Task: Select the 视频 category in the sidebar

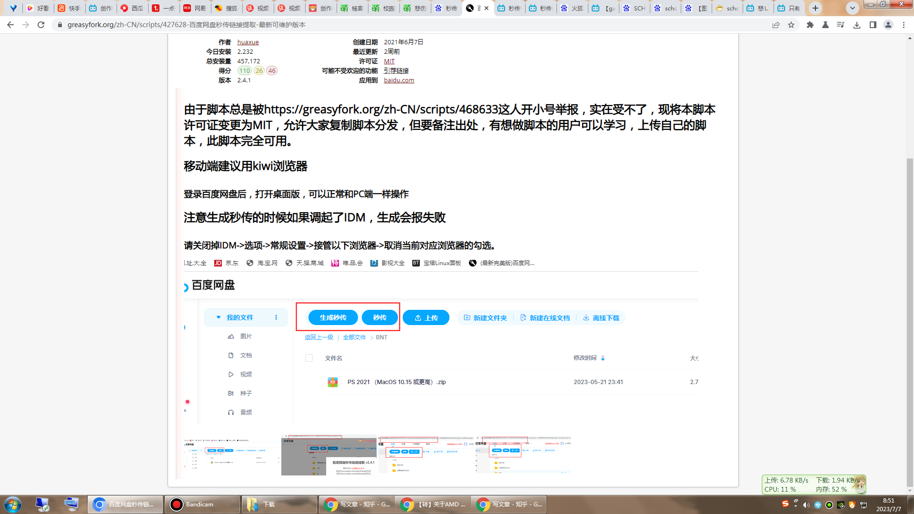Action: click(x=246, y=374)
